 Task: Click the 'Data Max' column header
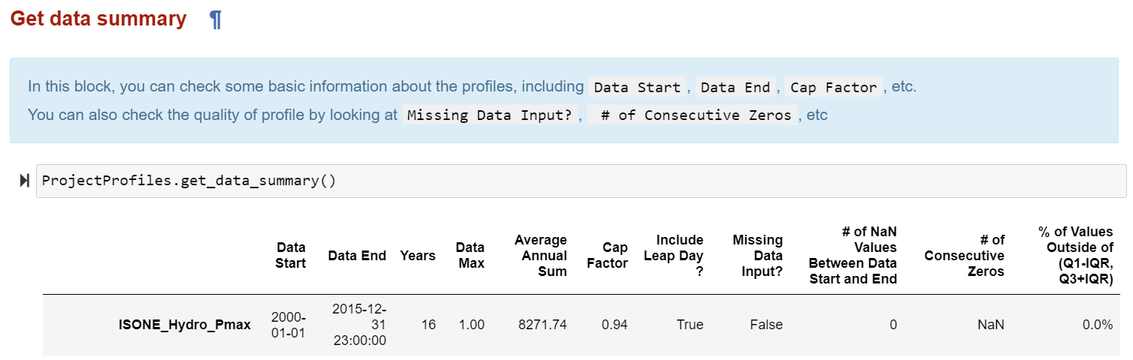pyautogui.click(x=470, y=255)
